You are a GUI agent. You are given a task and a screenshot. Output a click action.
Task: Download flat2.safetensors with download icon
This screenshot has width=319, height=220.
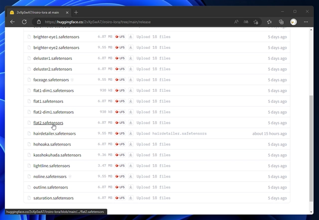(131, 123)
